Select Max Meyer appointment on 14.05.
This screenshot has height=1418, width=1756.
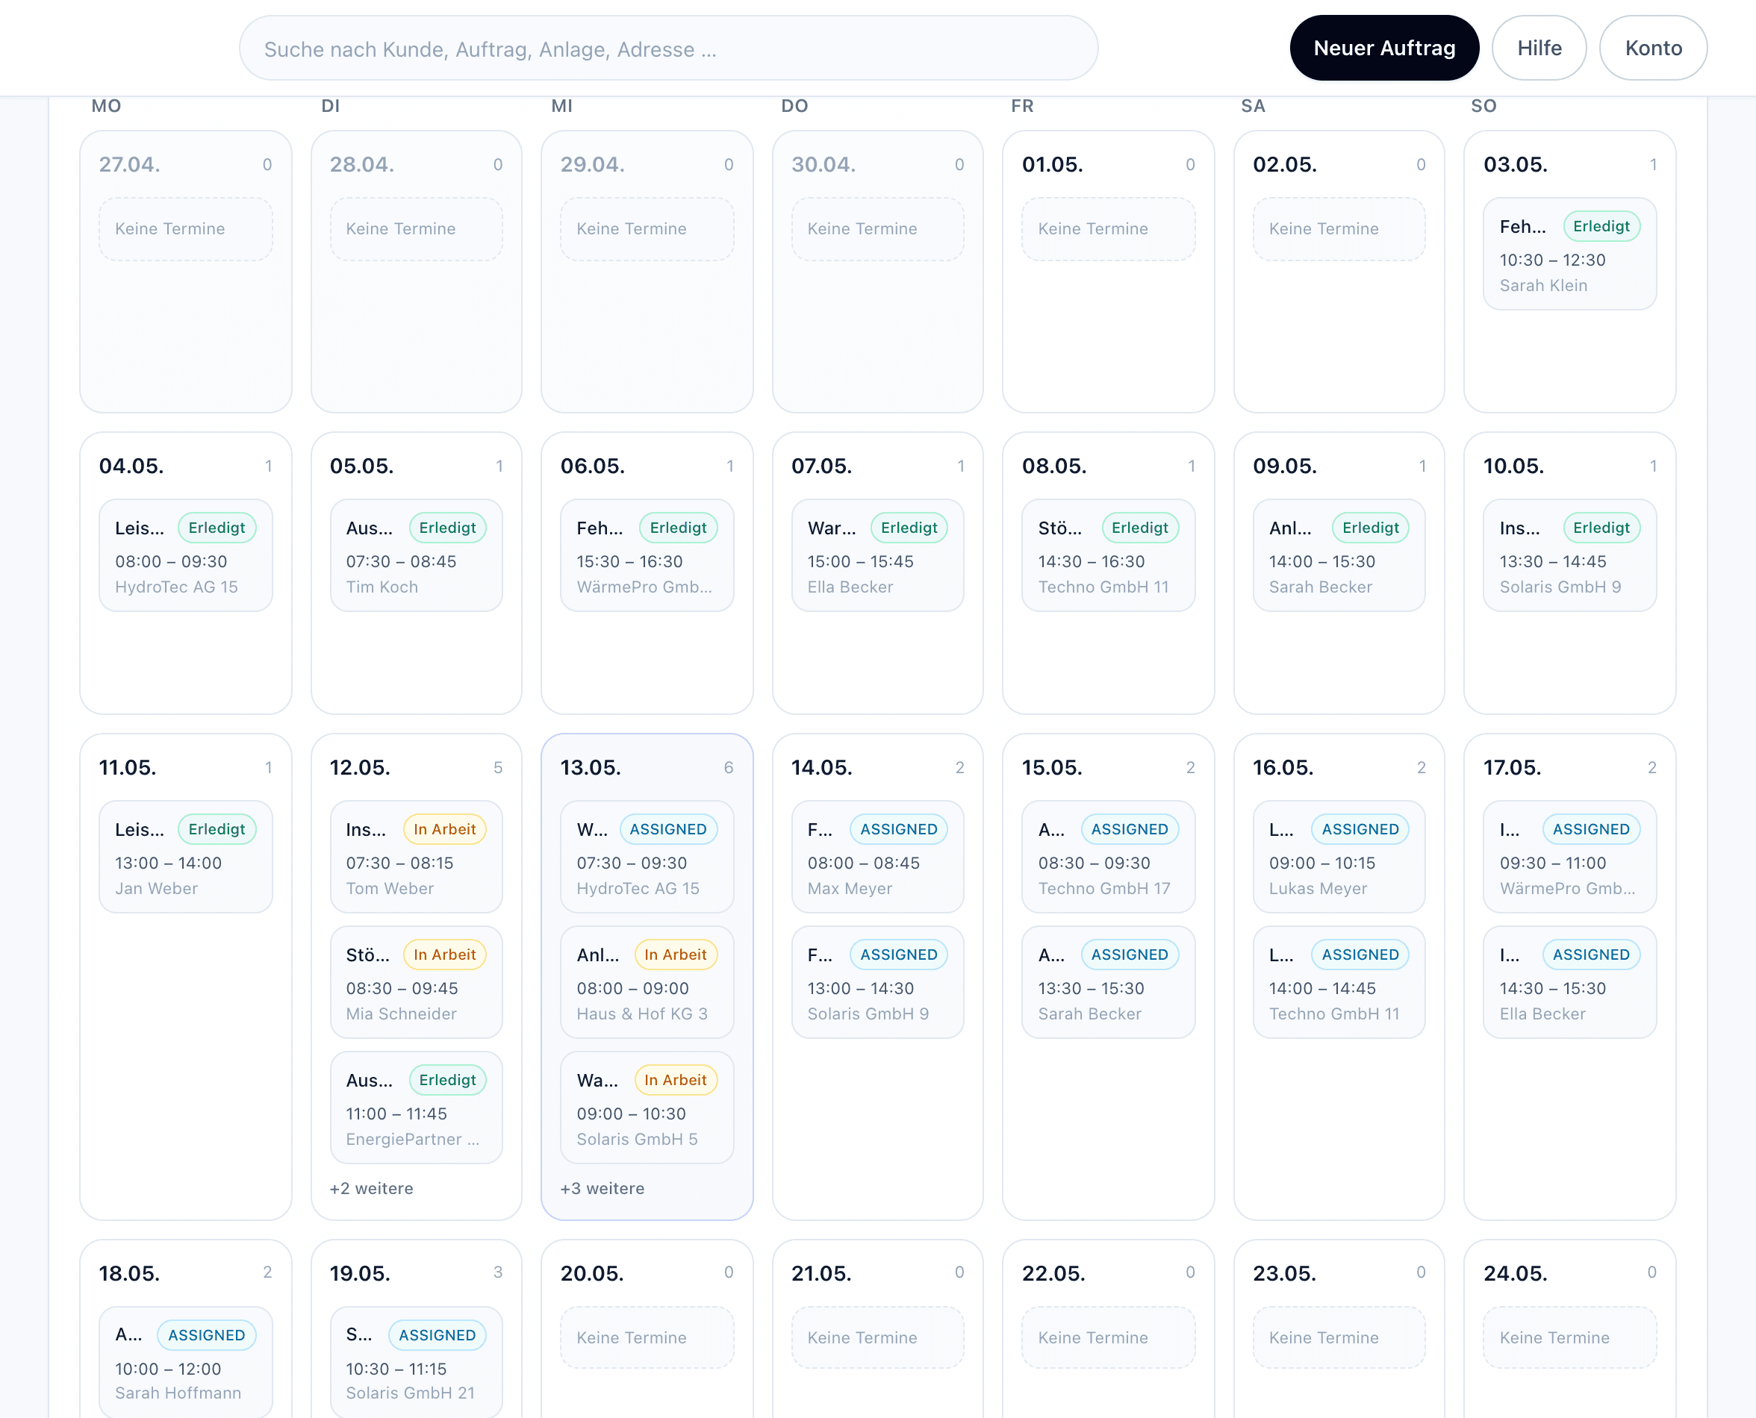point(877,857)
